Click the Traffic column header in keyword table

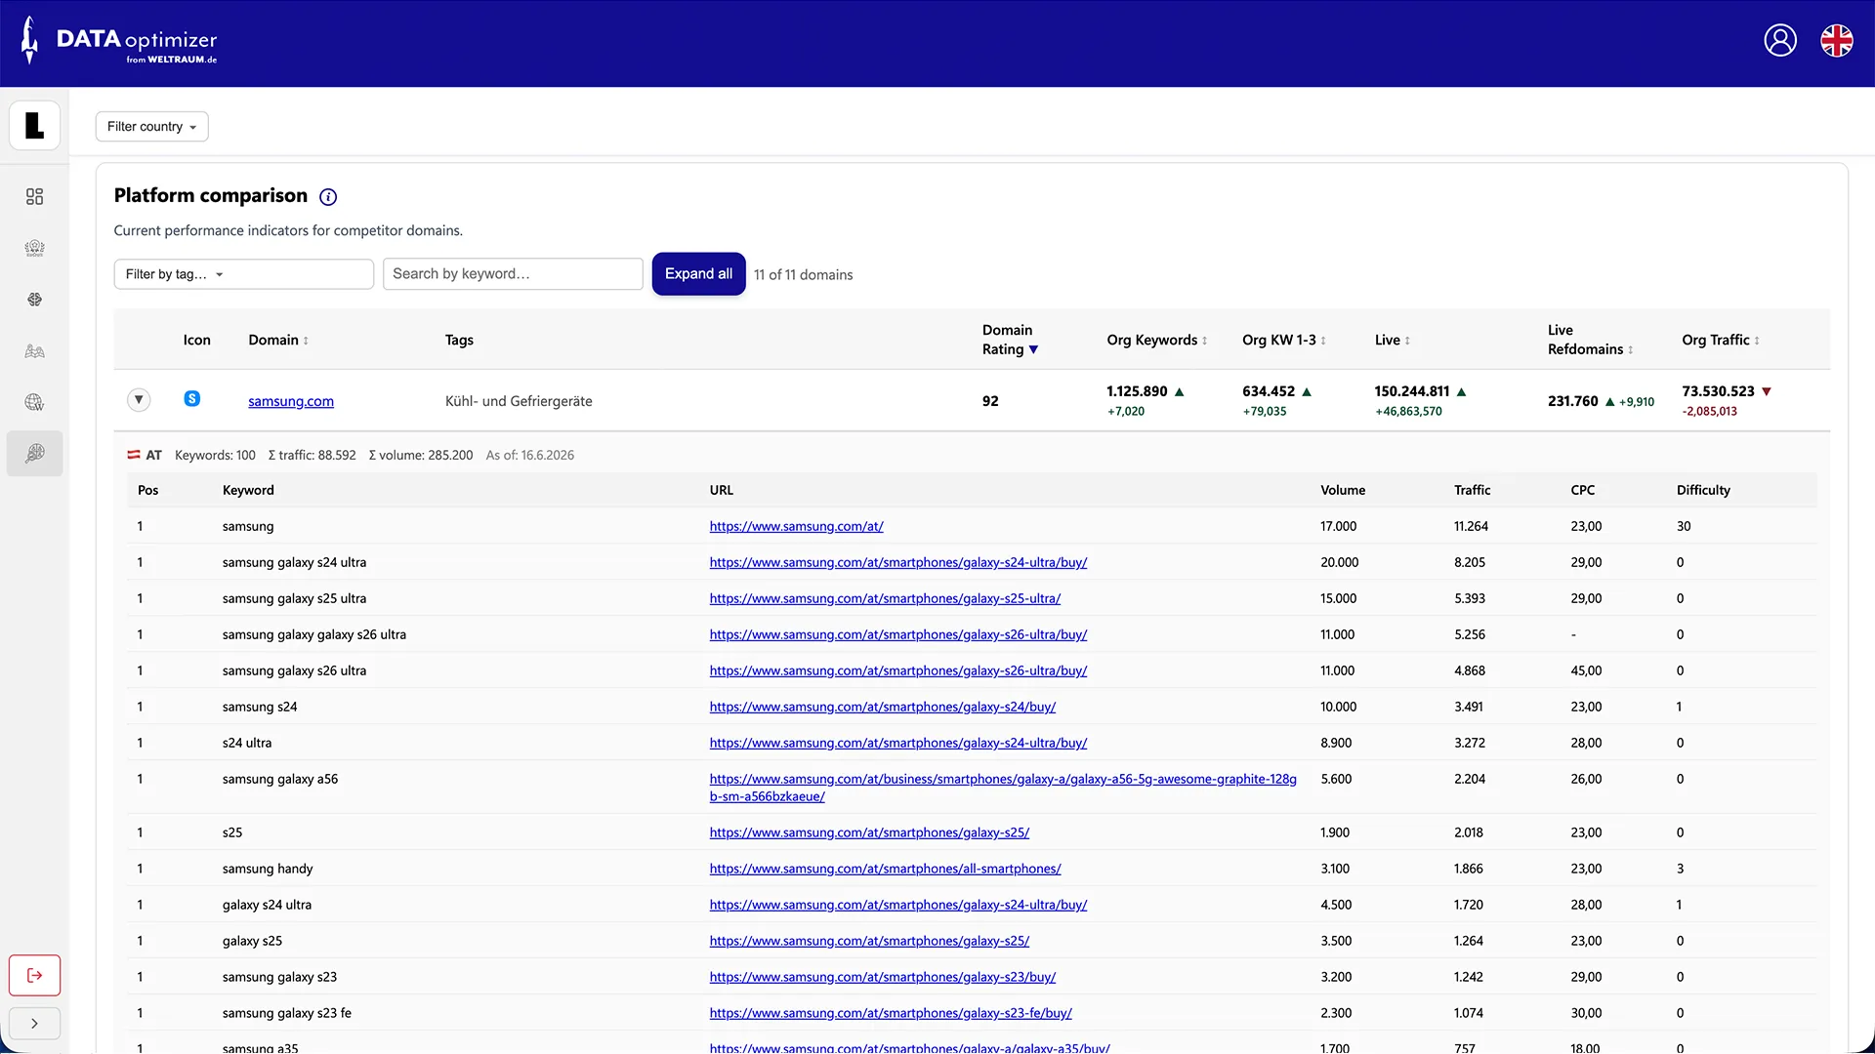tap(1472, 490)
